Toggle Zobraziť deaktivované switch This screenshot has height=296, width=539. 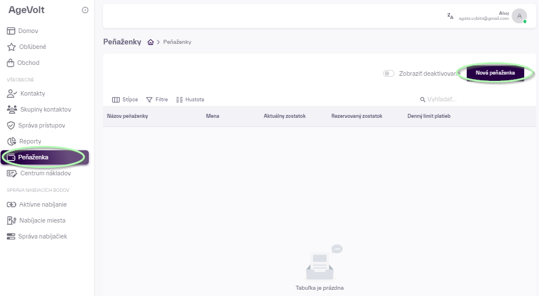point(388,73)
